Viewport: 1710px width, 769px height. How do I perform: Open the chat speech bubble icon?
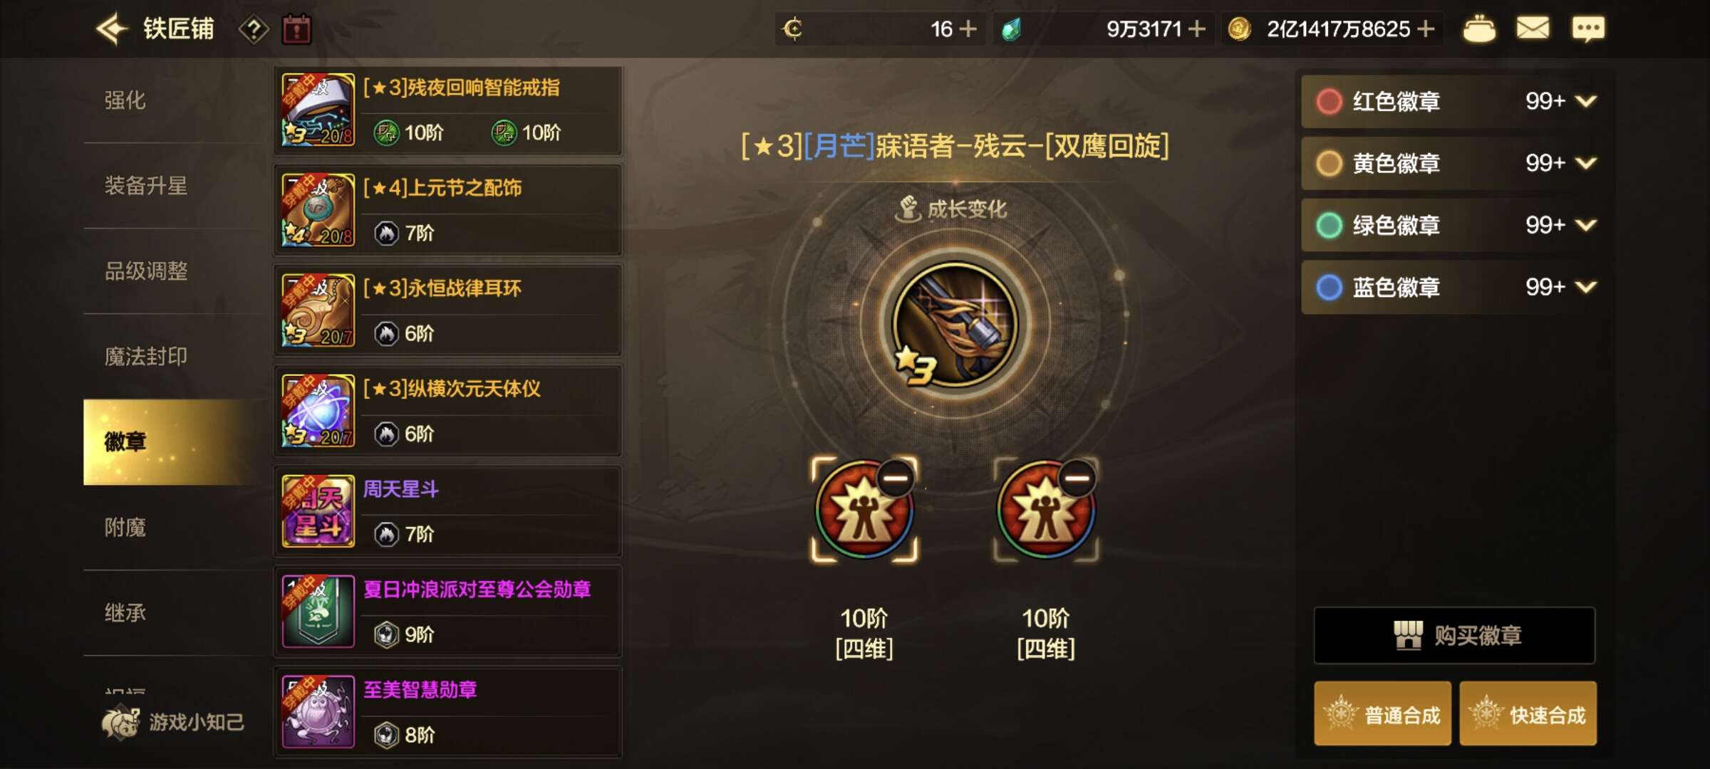pos(1588,29)
